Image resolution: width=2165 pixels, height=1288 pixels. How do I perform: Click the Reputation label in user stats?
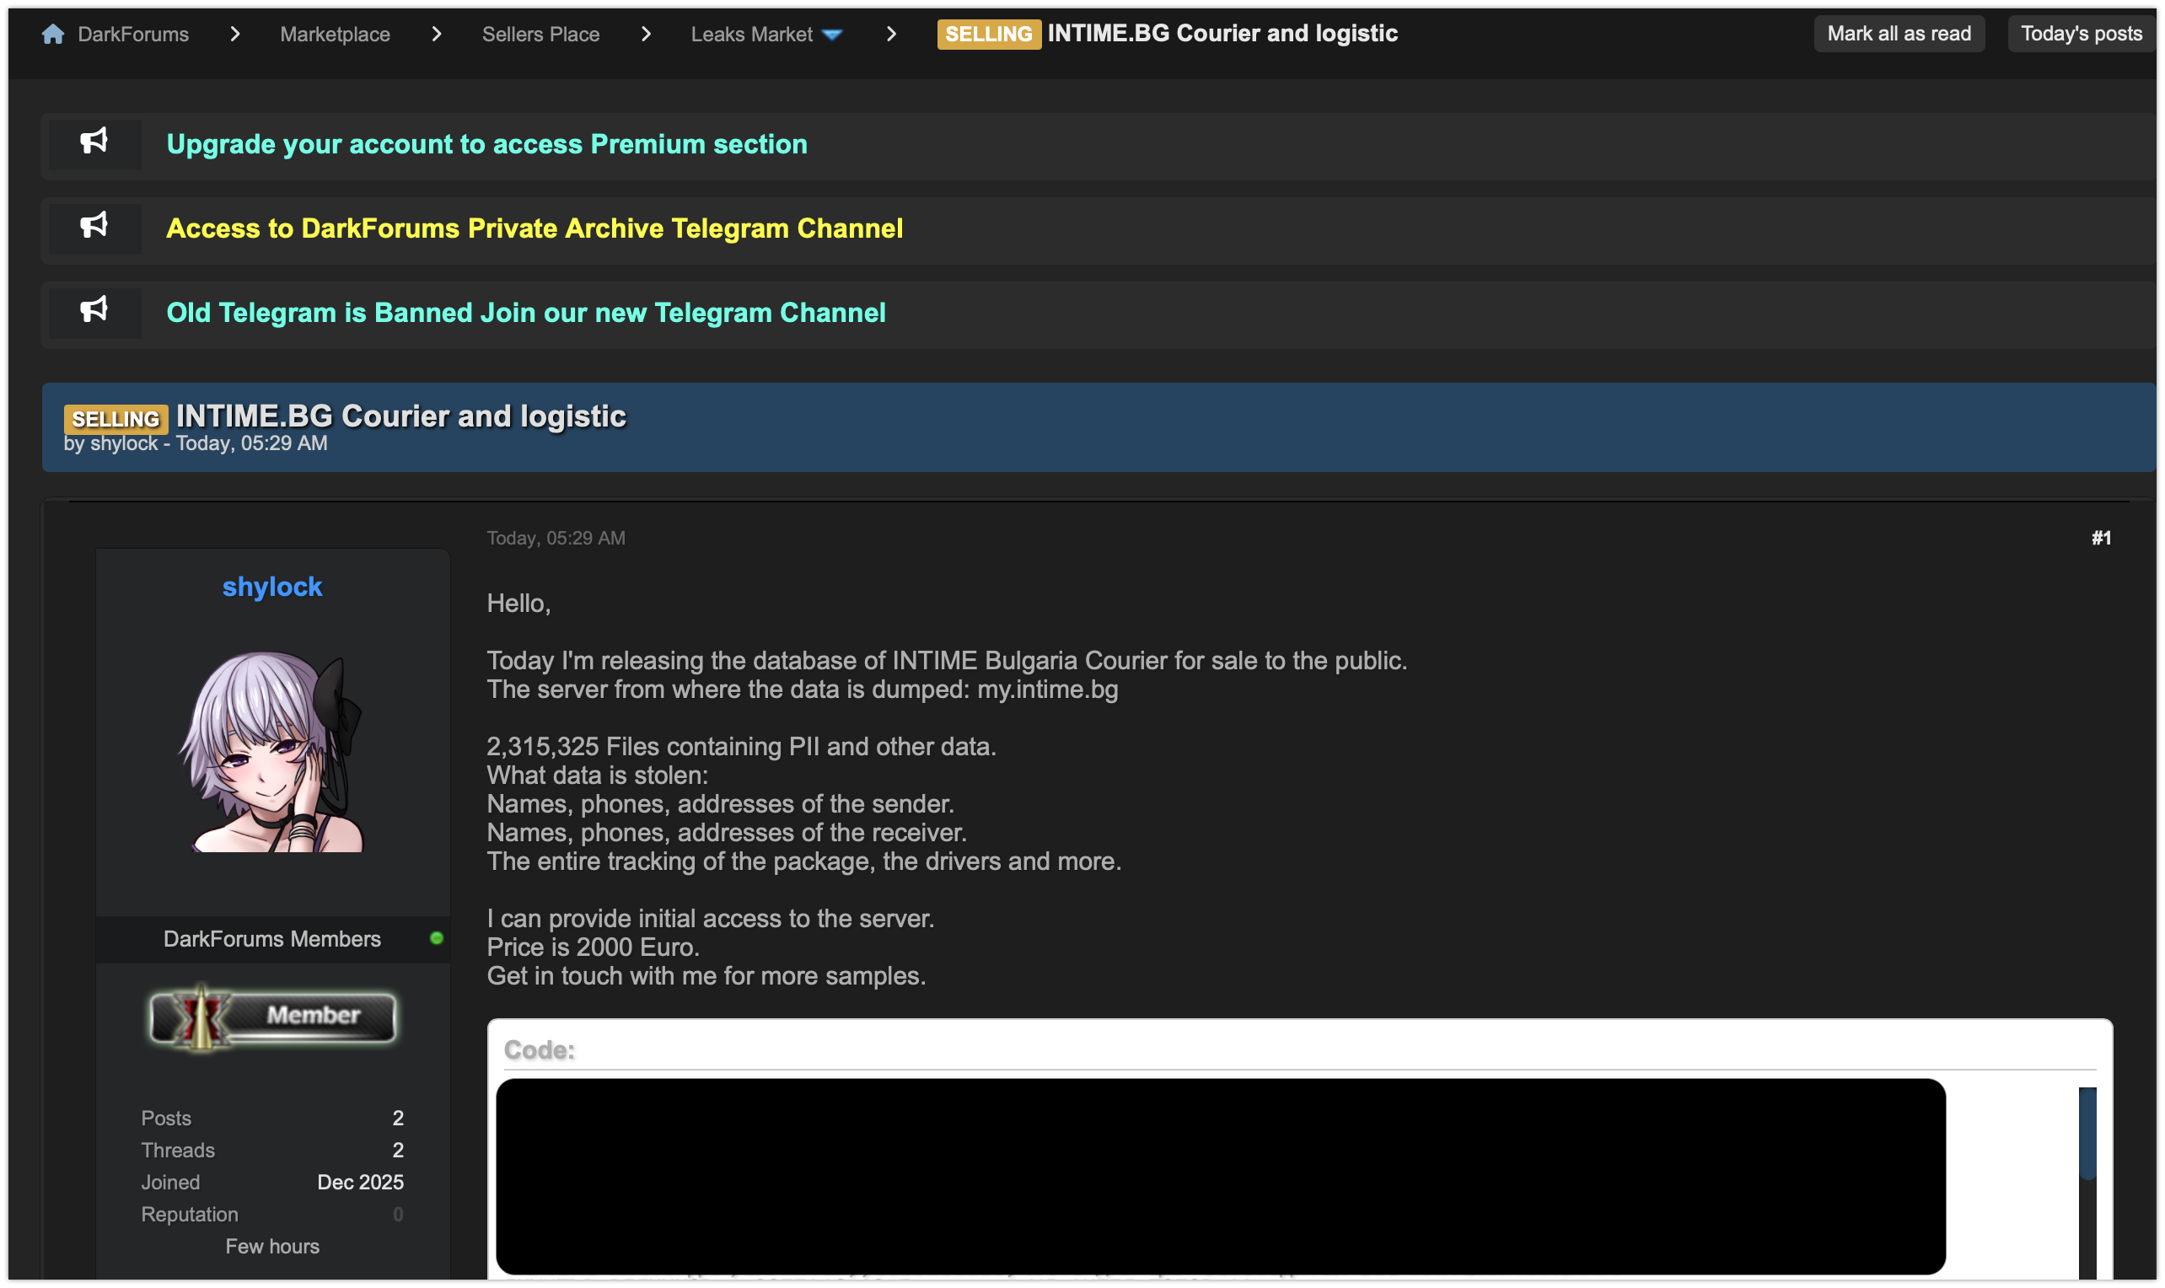coord(189,1214)
